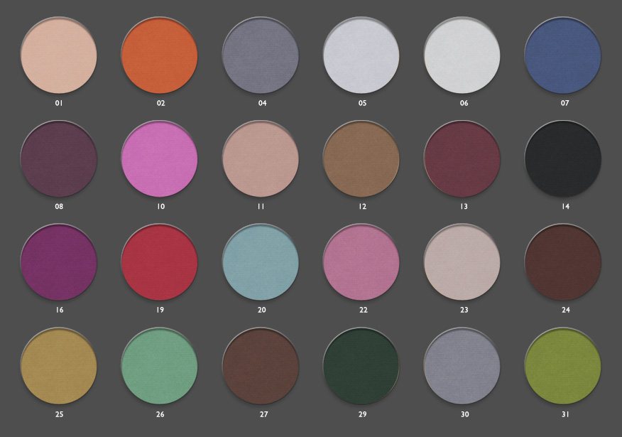The width and height of the screenshot is (622, 437).
Task: Select the bright pink swatch 10
Action: pyautogui.click(x=160, y=159)
